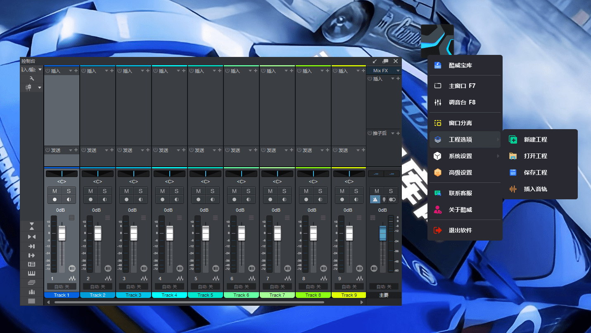Screen dimensions: 591x333
Task: Click the collapse-inward arrows icon in sidebar
Action: tap(32, 226)
